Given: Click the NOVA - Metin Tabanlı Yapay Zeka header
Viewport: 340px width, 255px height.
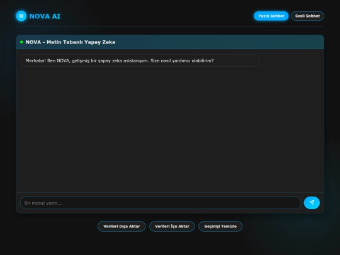Looking at the screenshot, I should [71, 42].
